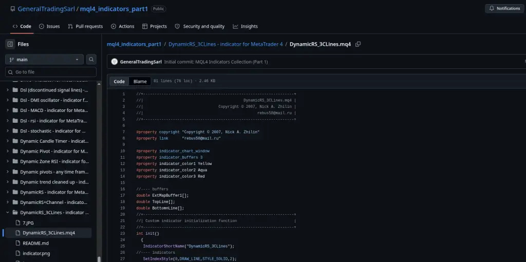The image size is (526, 262).
Task: Click the file icon beside README.md
Action: [18, 243]
